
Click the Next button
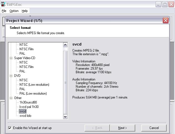pyautogui.click(x=122, y=128)
